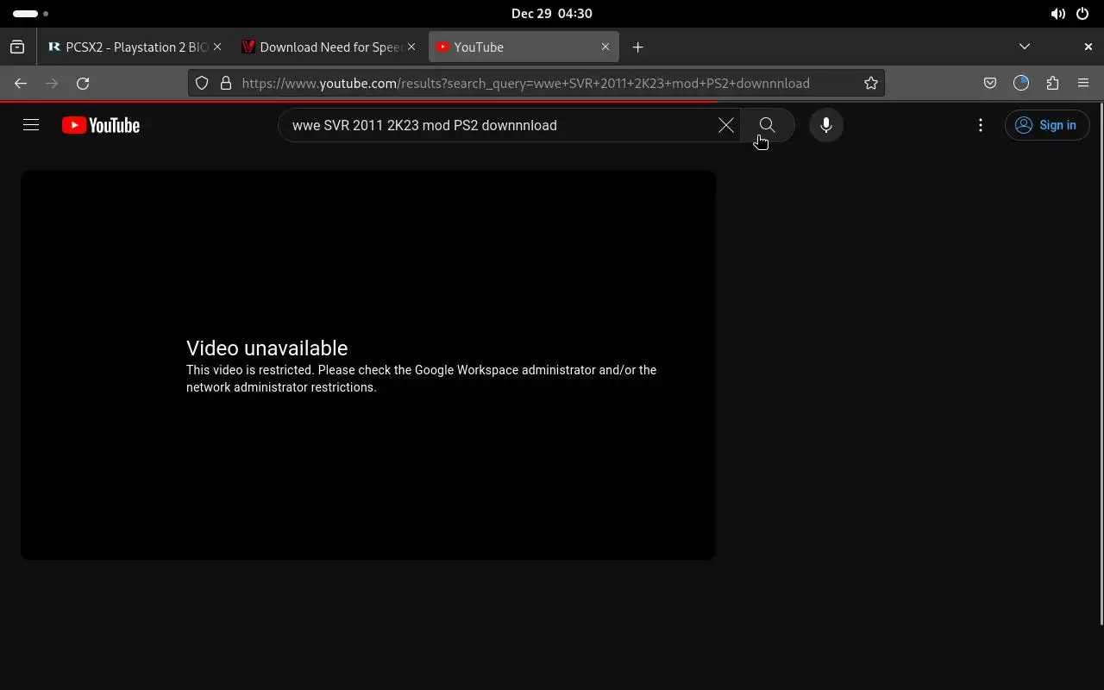Click the page vertical scrollbar
This screenshot has height=690, width=1104.
(x=1101, y=363)
